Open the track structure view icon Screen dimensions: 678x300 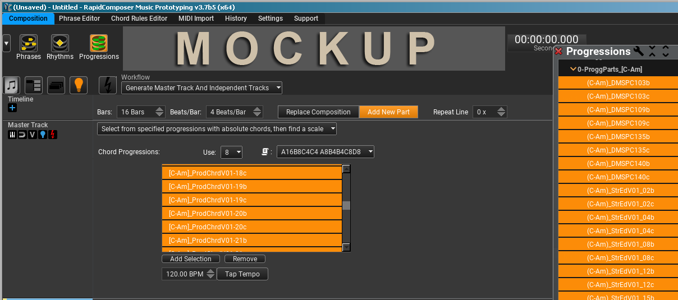[34, 85]
